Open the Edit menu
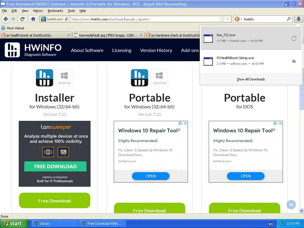The image size is (304, 228). 14,11
